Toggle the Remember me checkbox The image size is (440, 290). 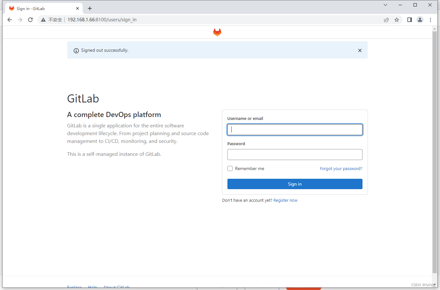230,168
